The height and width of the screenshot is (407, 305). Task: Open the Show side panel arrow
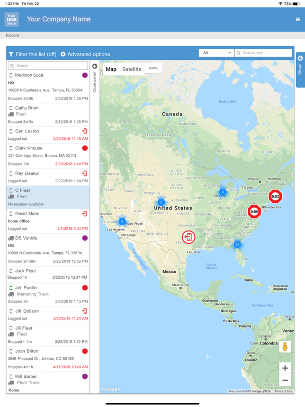(x=300, y=58)
